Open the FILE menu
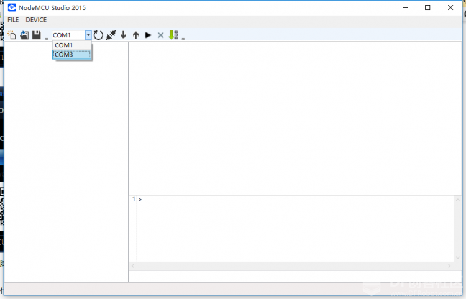This screenshot has width=466, height=299. (13, 20)
